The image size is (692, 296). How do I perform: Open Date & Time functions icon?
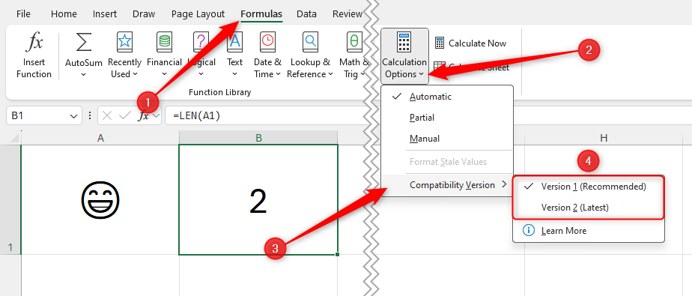point(267,43)
